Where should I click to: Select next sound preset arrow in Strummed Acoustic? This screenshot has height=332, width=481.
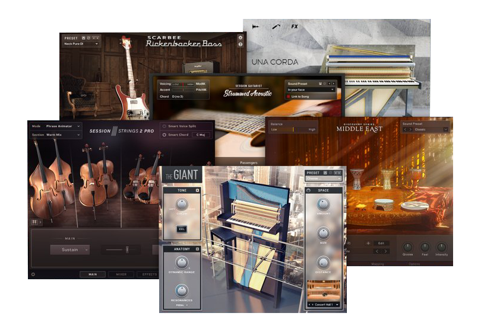[334, 84]
